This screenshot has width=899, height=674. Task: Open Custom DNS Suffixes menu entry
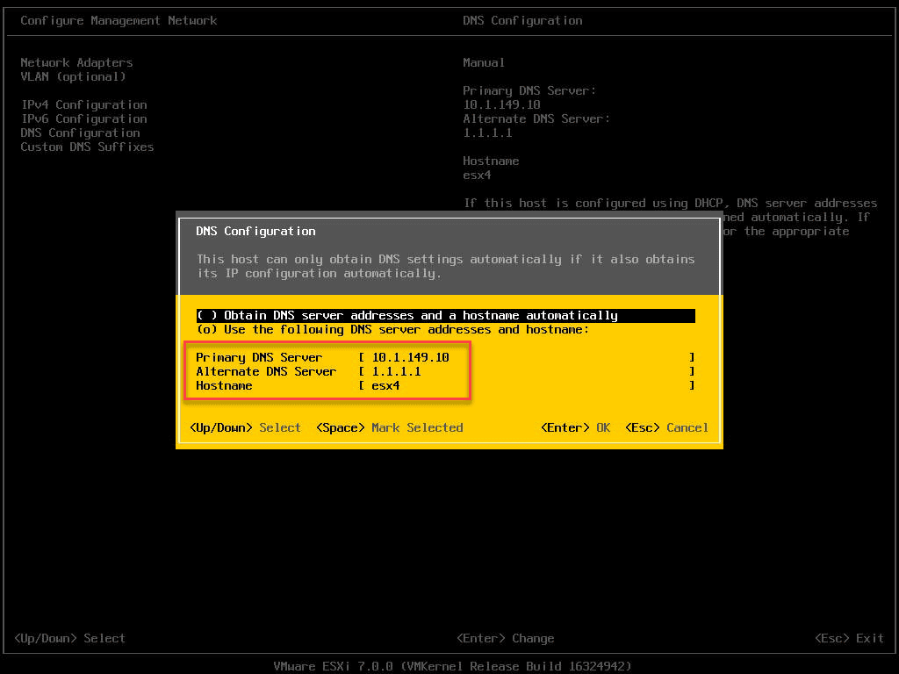click(87, 147)
